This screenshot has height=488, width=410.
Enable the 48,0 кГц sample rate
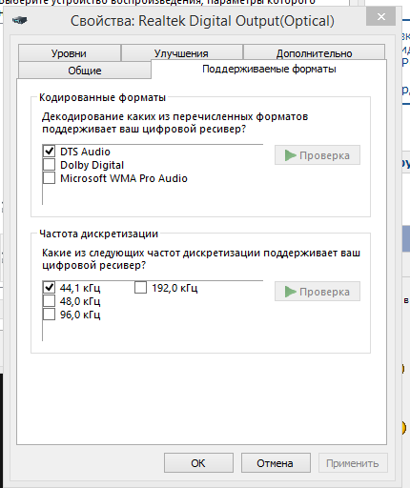(x=49, y=301)
